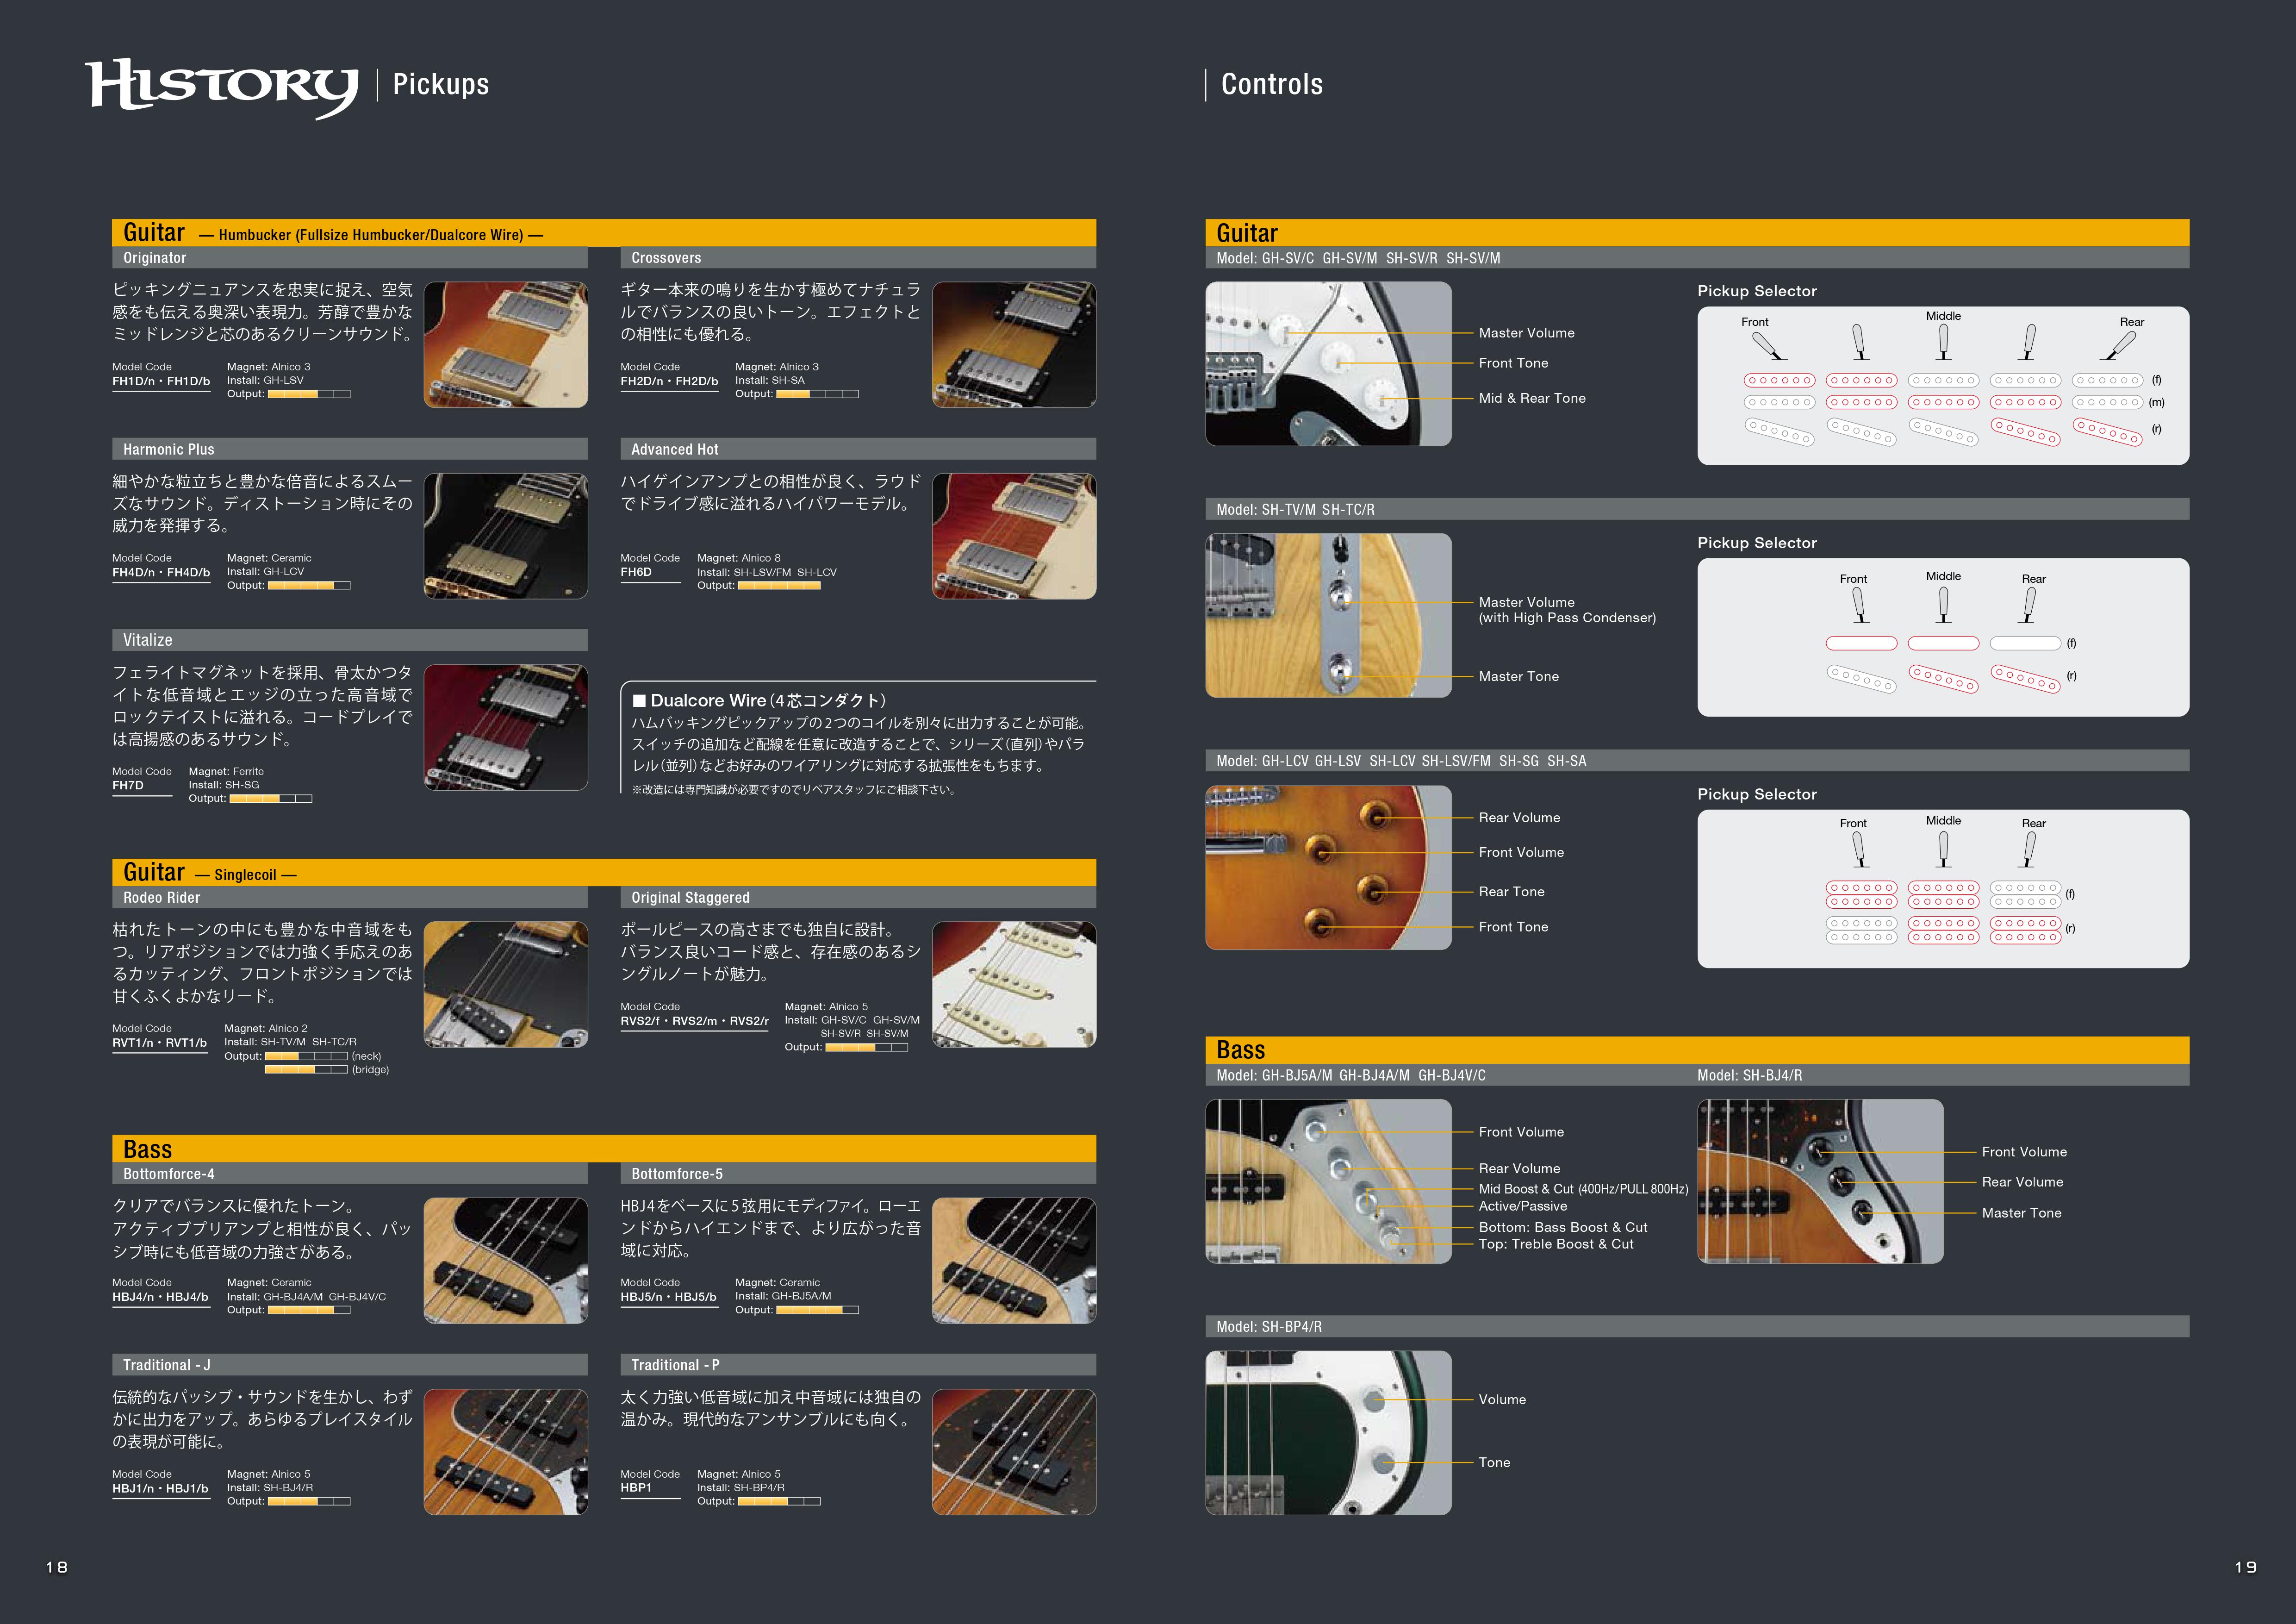Select model code FH2D/n・FH2D/b

(669, 382)
